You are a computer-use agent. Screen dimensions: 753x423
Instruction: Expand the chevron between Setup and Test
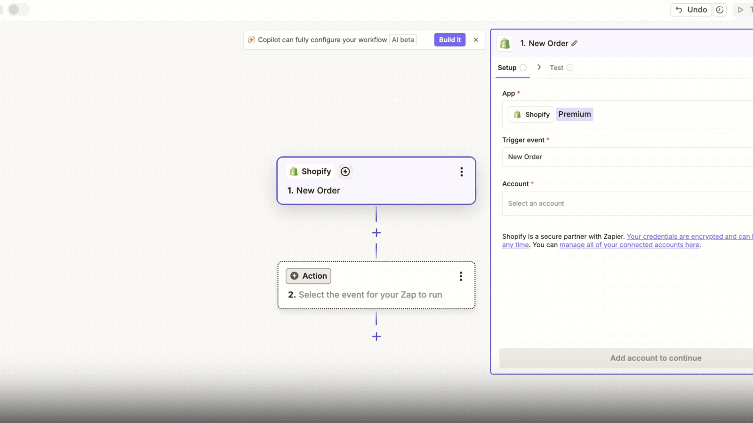point(539,67)
